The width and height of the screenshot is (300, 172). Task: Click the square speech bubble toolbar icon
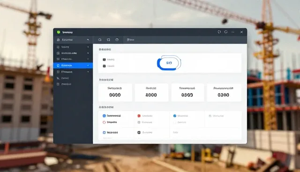point(108,40)
